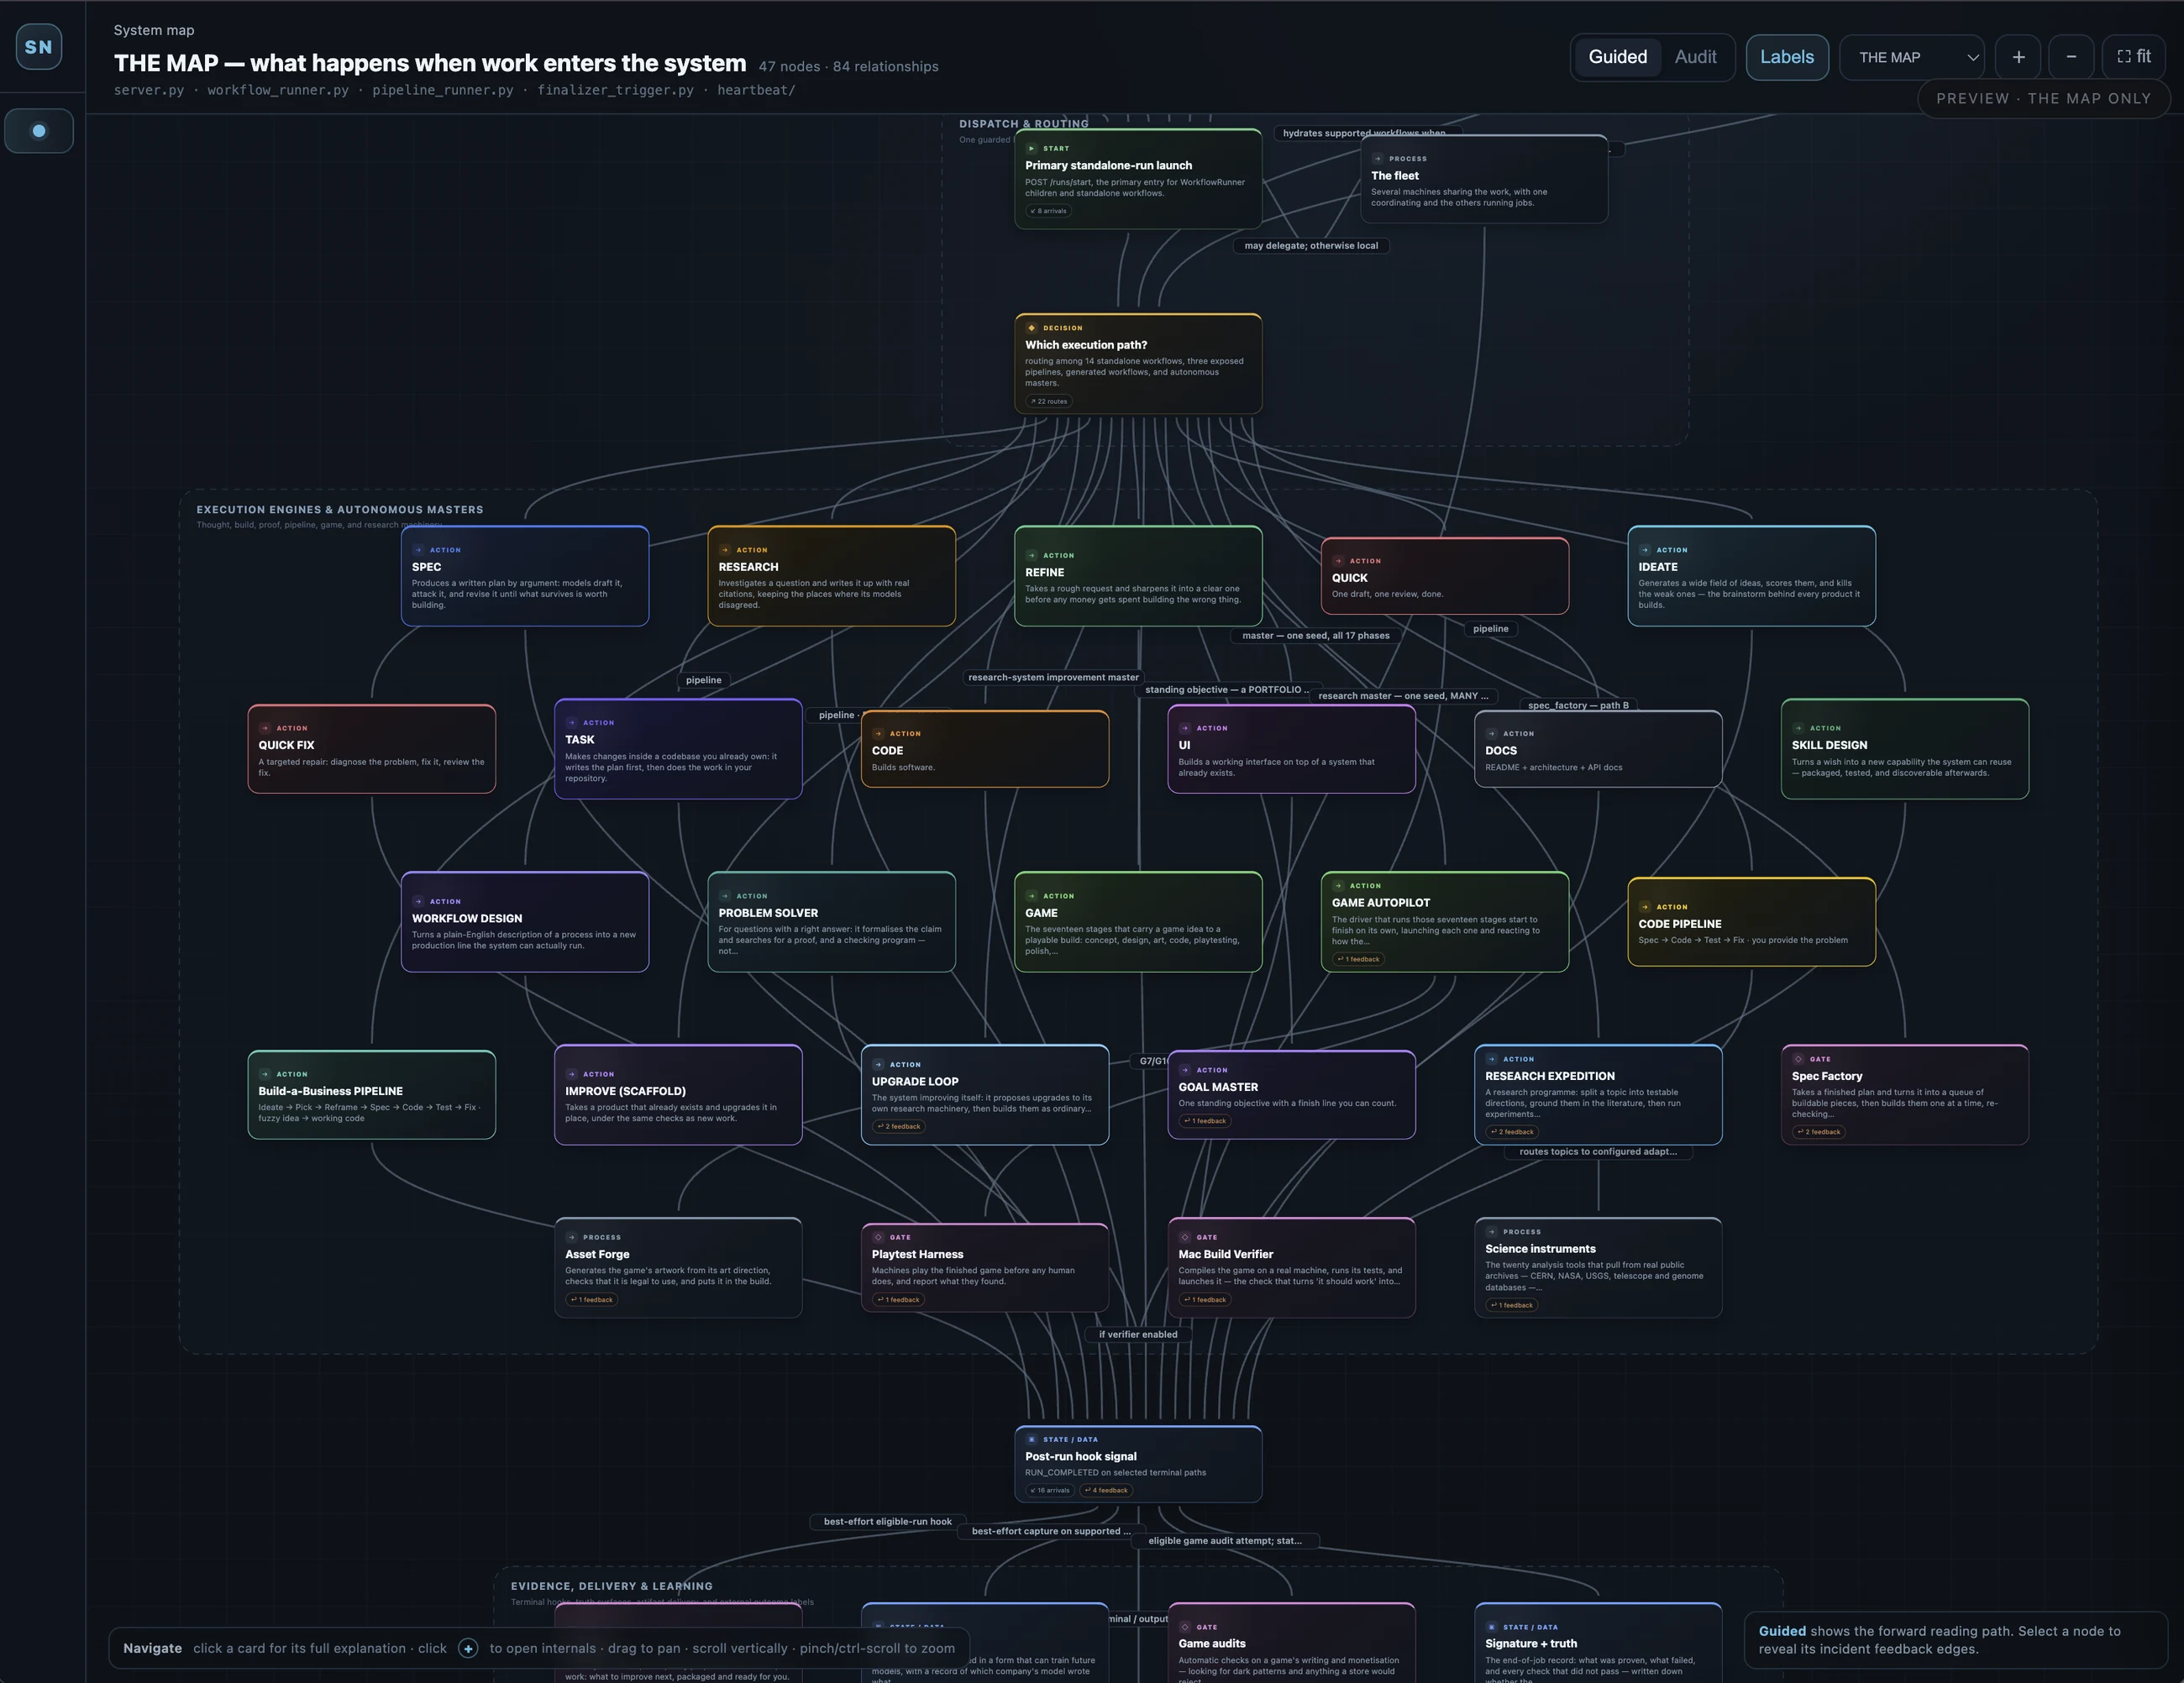Click 'may delegate; otherwise local' edge label

[x=1311, y=245]
